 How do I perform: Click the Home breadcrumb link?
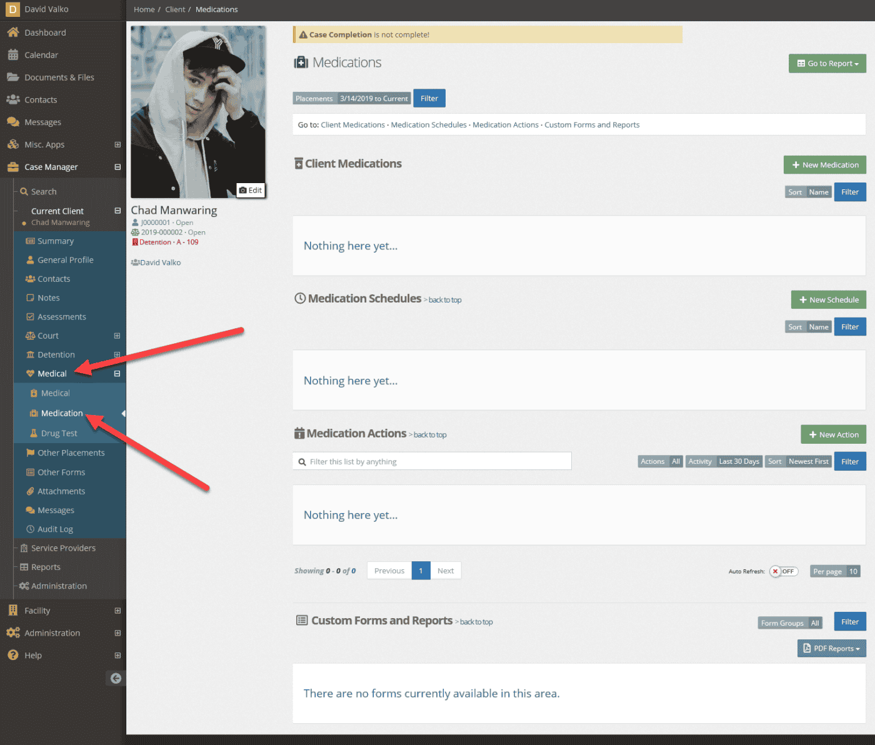point(144,9)
